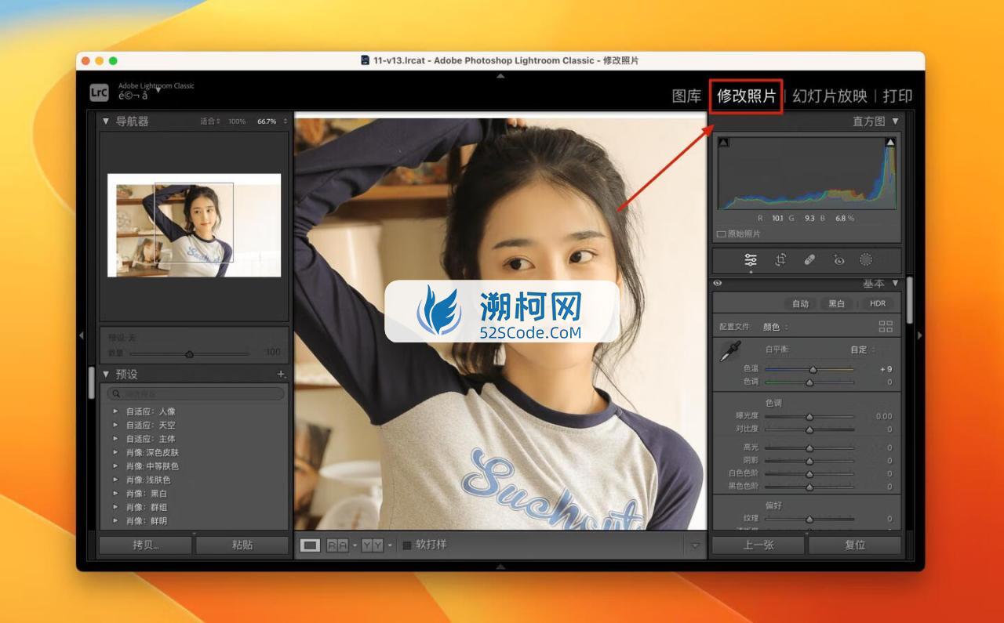1004x623 pixels.
Task: Check the Original Photo (原始照片) box
Action: (x=721, y=234)
